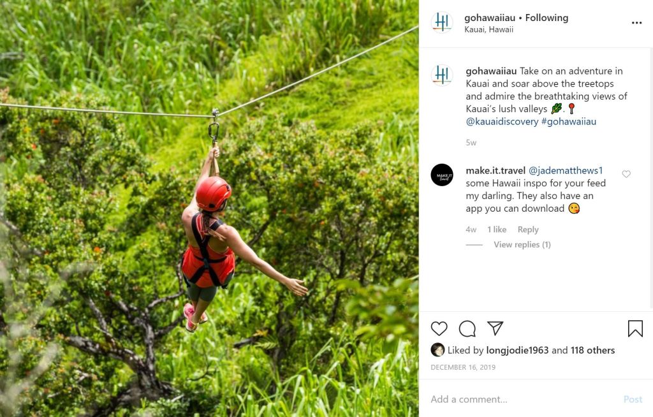Save post with the bookmark icon

pyautogui.click(x=635, y=328)
